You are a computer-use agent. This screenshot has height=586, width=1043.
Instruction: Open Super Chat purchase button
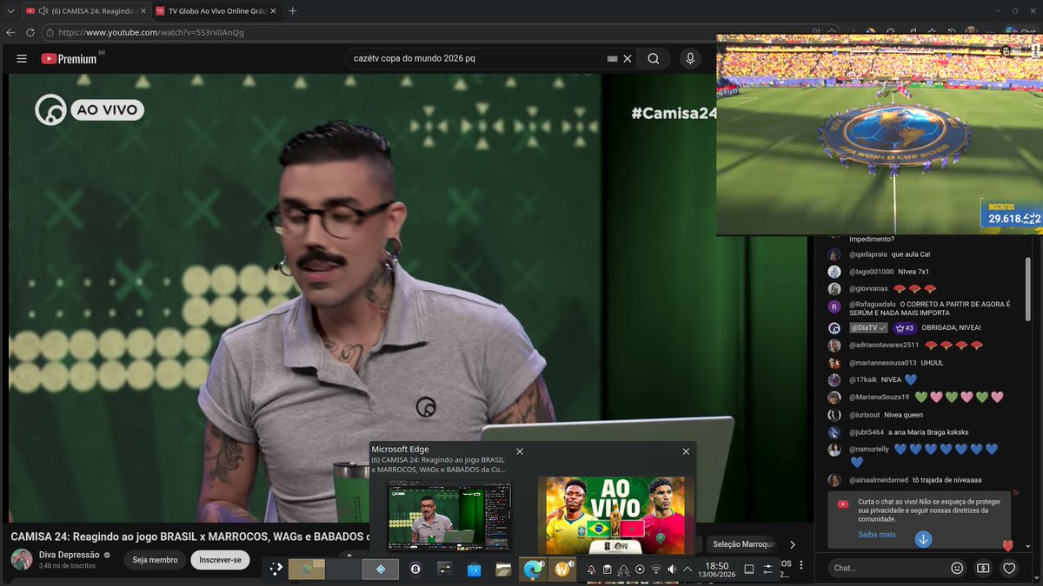[x=983, y=568]
